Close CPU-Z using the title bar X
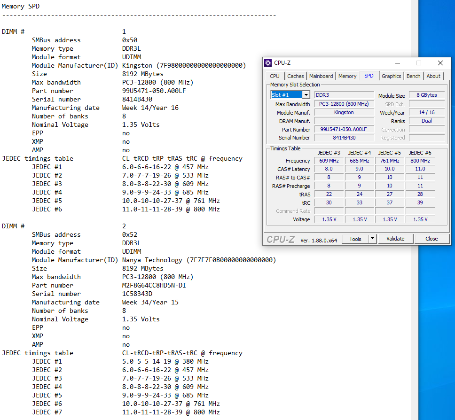455x420 pixels. coord(440,63)
